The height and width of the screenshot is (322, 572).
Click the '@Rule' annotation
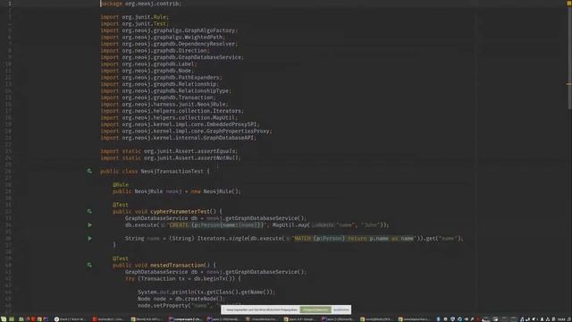pos(121,185)
